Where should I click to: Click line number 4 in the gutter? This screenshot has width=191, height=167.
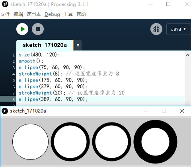tap(14, 74)
